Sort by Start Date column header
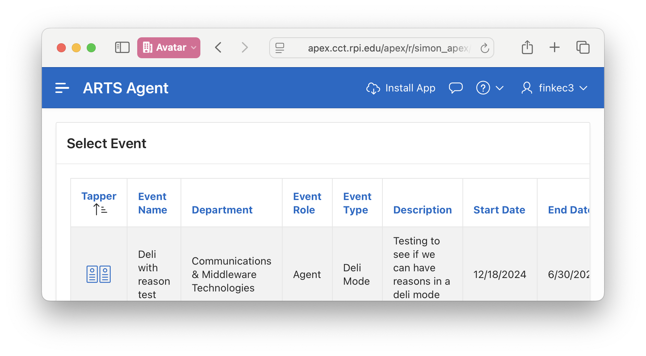Image resolution: width=646 pixels, height=356 pixels. click(x=499, y=210)
